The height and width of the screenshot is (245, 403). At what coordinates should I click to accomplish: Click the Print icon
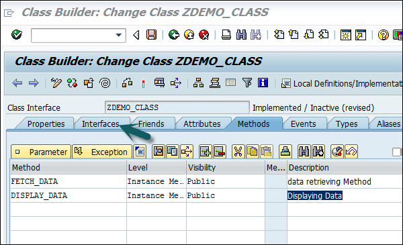[x=226, y=35]
